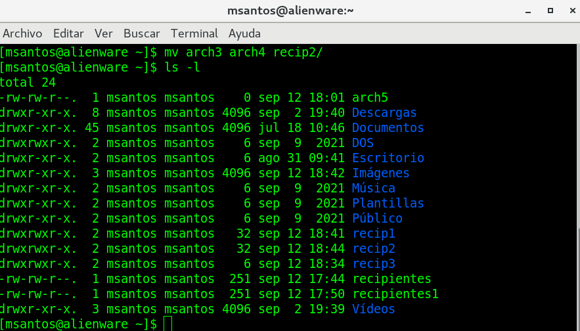The width and height of the screenshot is (580, 331).
Task: Open the Editar menu
Action: (68, 33)
